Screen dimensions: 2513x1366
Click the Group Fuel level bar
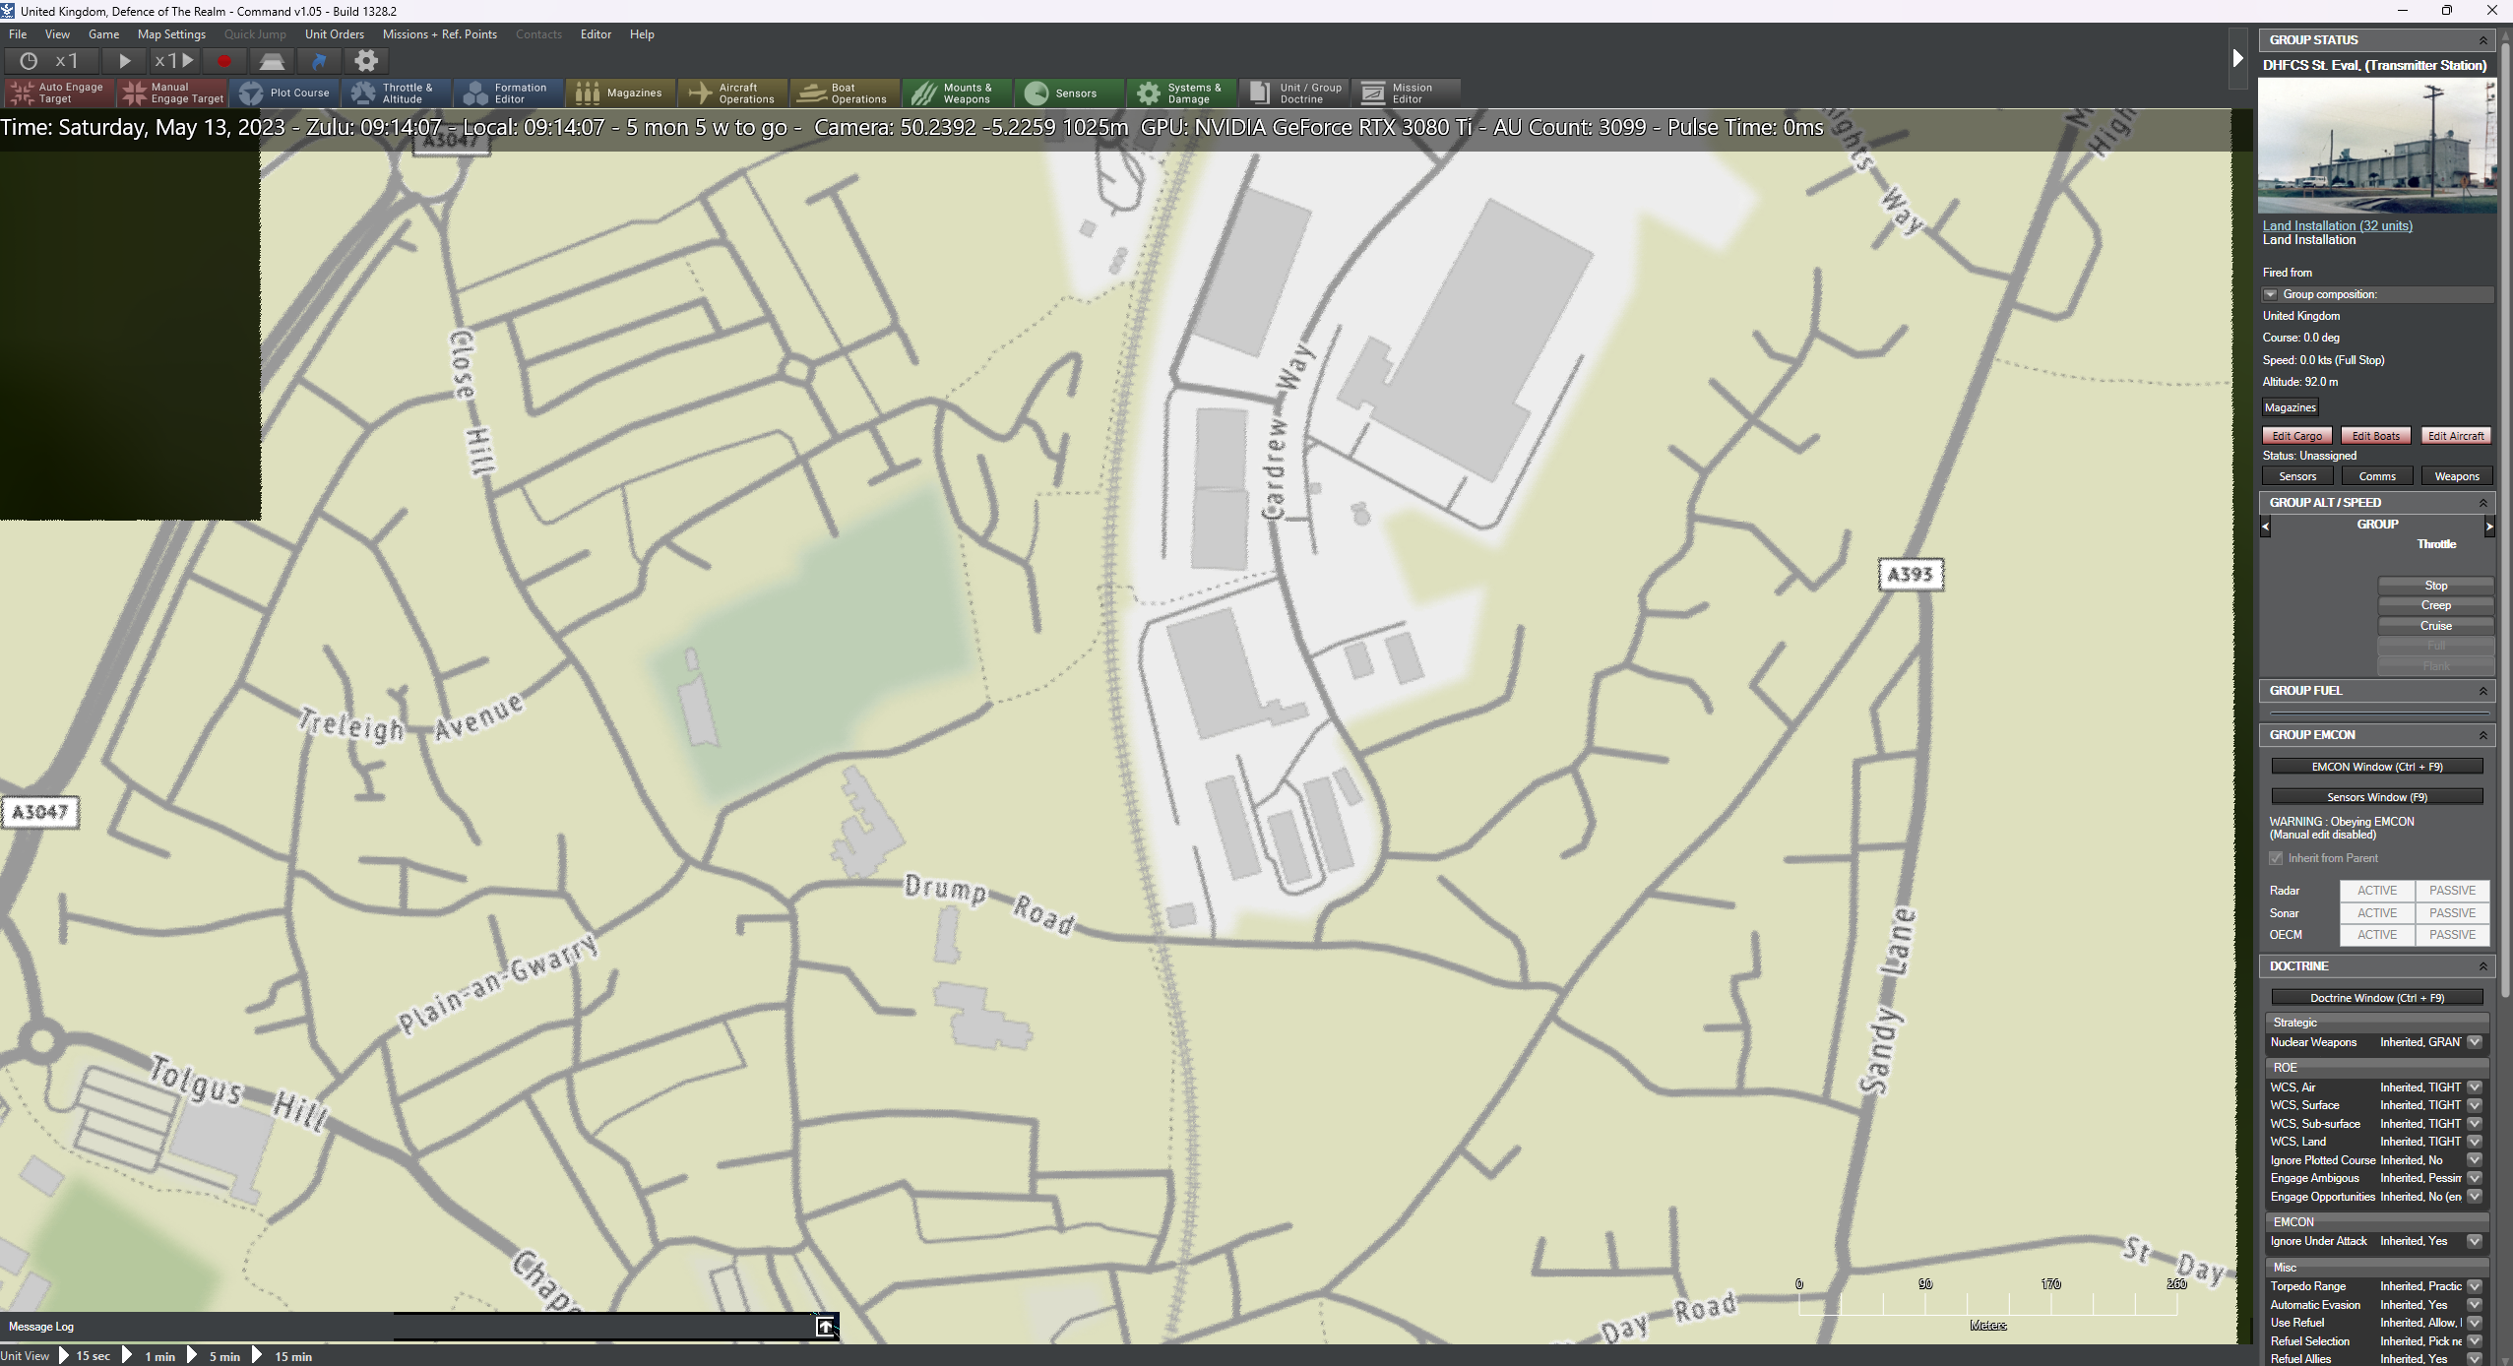pos(2378,714)
